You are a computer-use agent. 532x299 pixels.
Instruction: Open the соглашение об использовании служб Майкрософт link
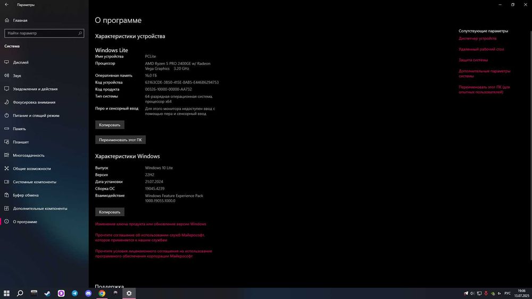pos(150,237)
